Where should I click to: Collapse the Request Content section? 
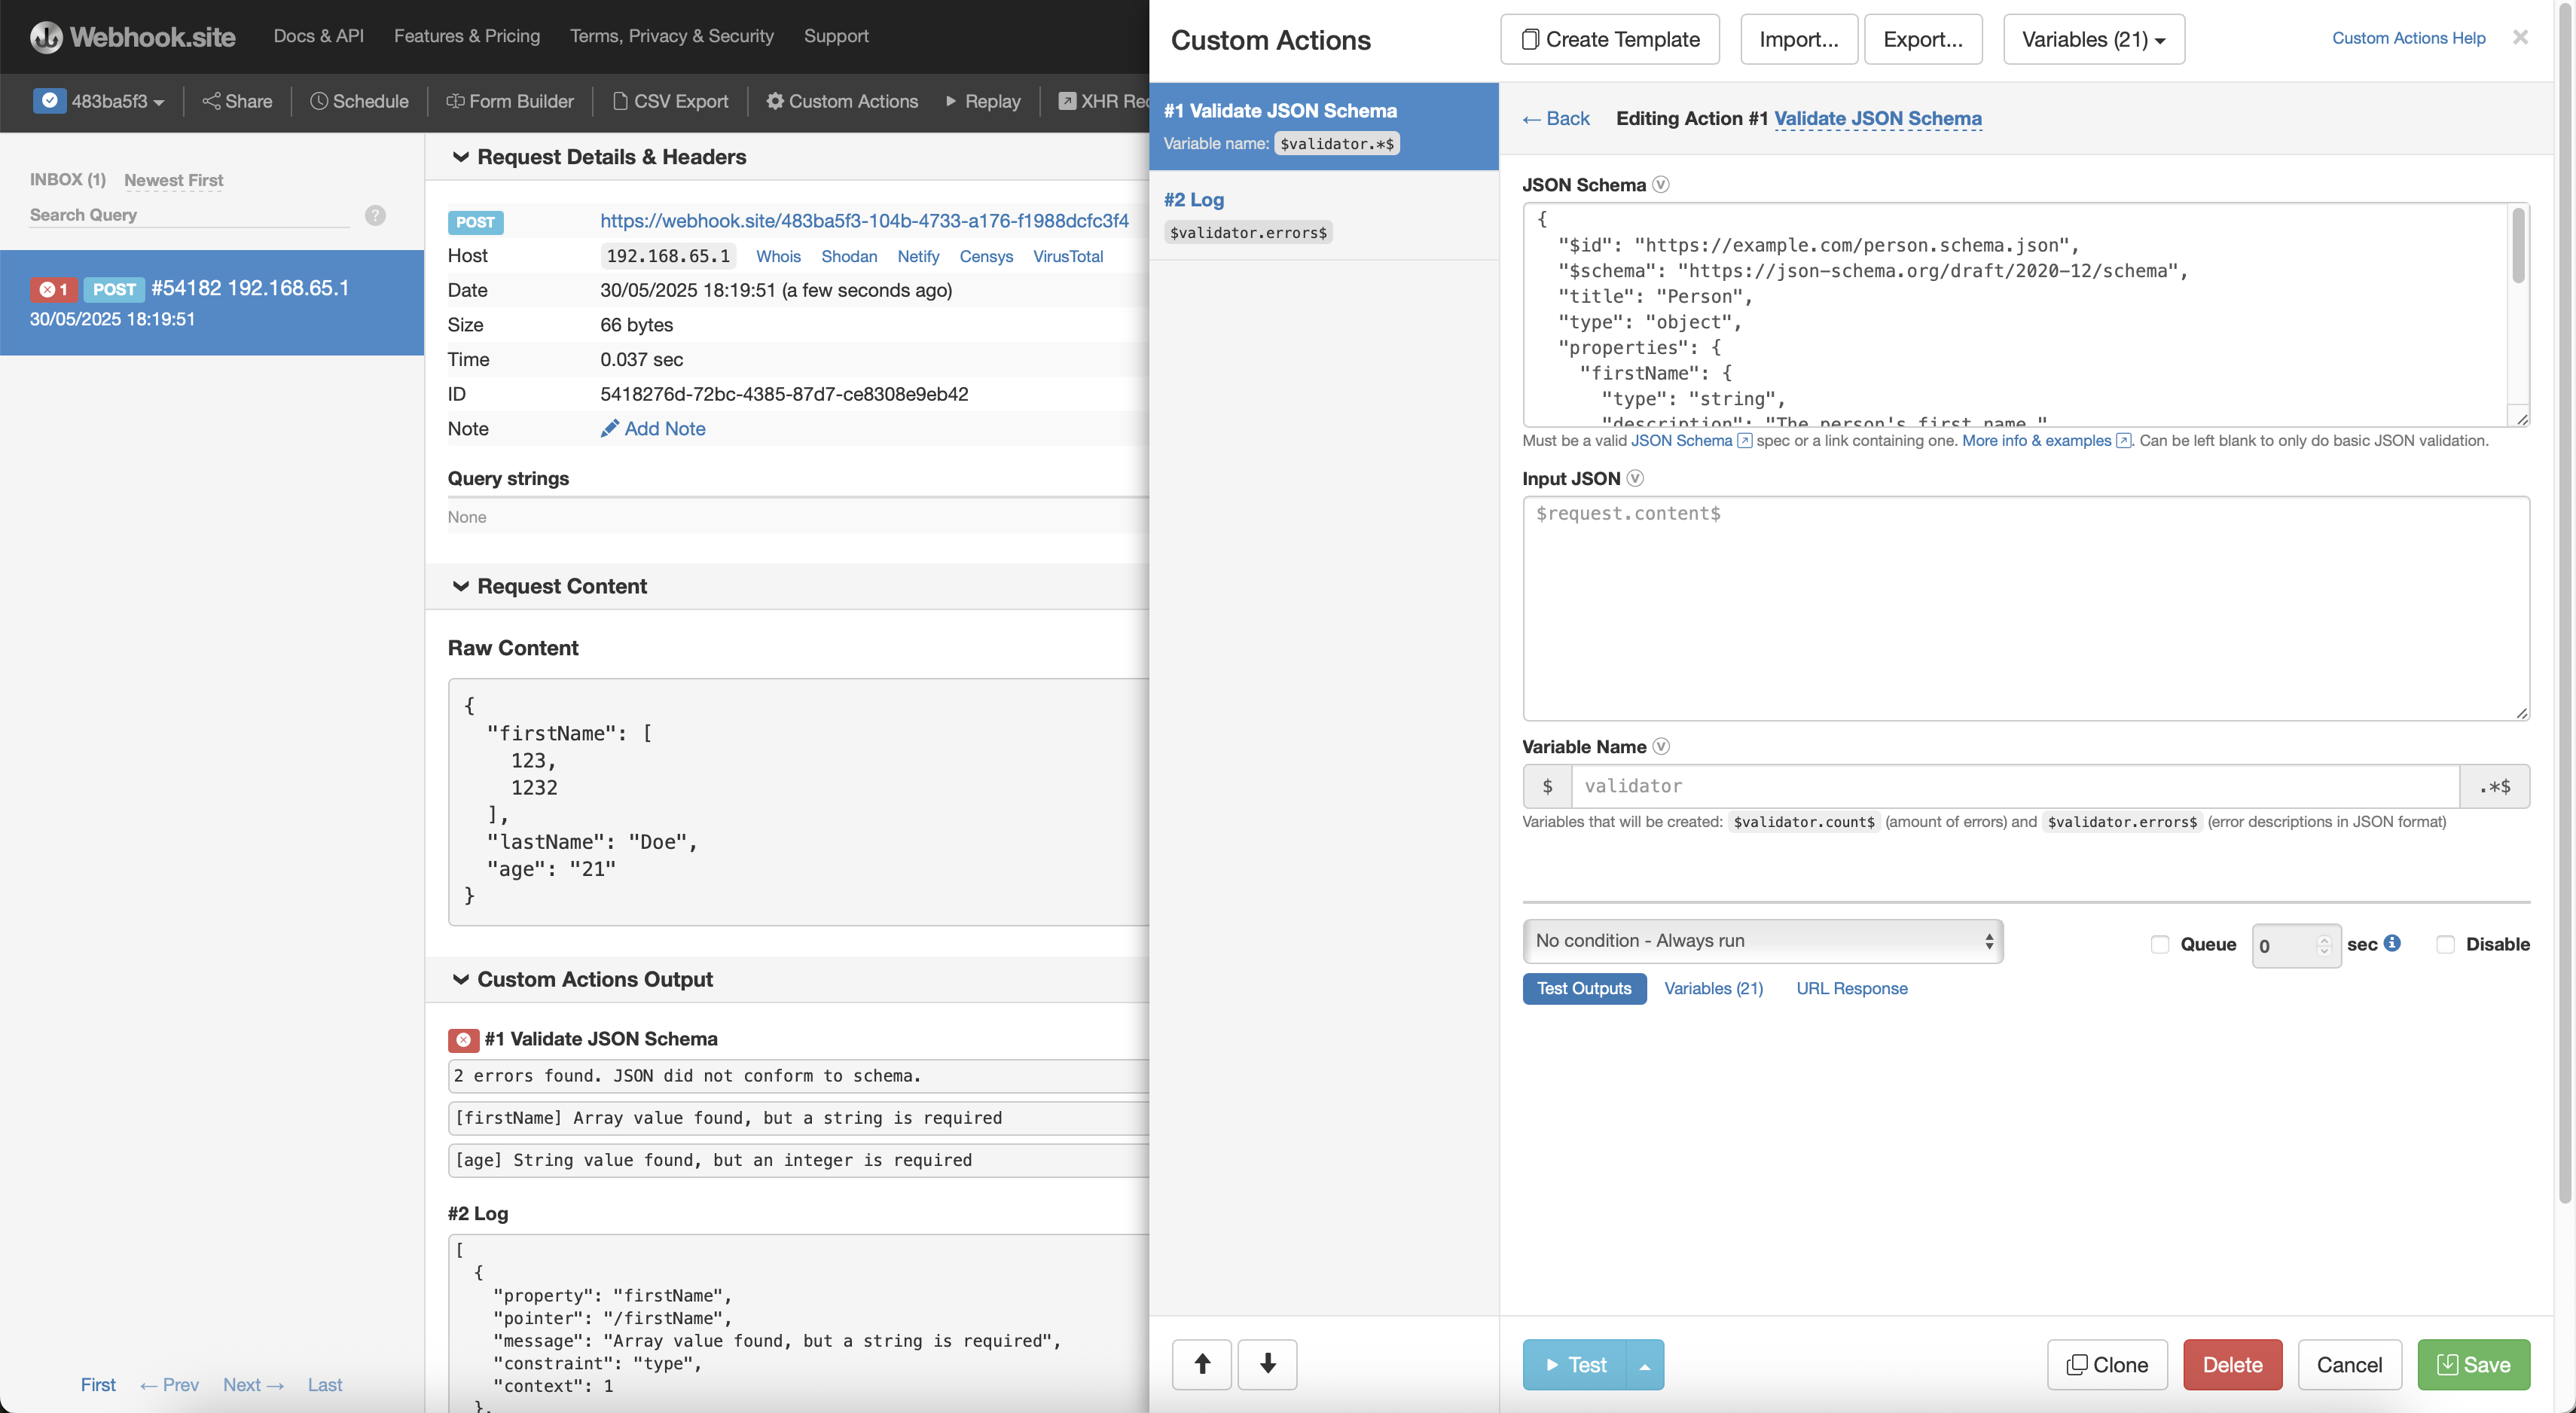(550, 586)
